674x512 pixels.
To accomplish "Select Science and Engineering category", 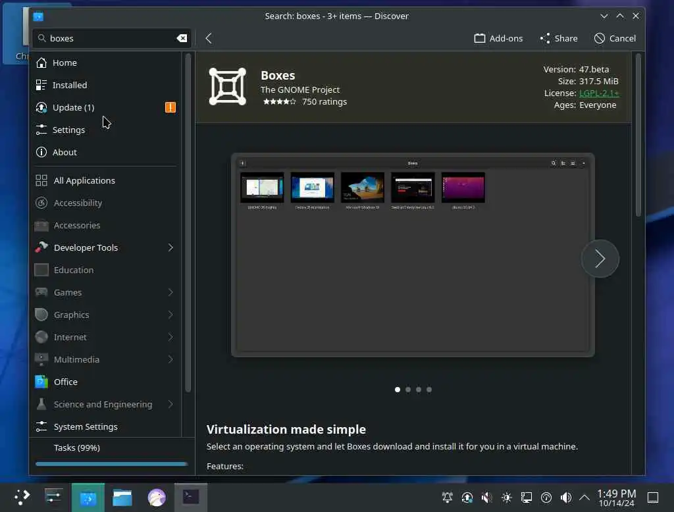I will click(106, 404).
